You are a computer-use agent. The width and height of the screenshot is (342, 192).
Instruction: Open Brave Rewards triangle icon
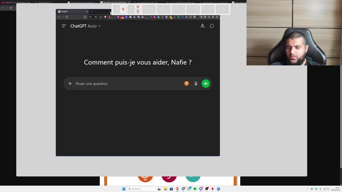tap(110, 17)
